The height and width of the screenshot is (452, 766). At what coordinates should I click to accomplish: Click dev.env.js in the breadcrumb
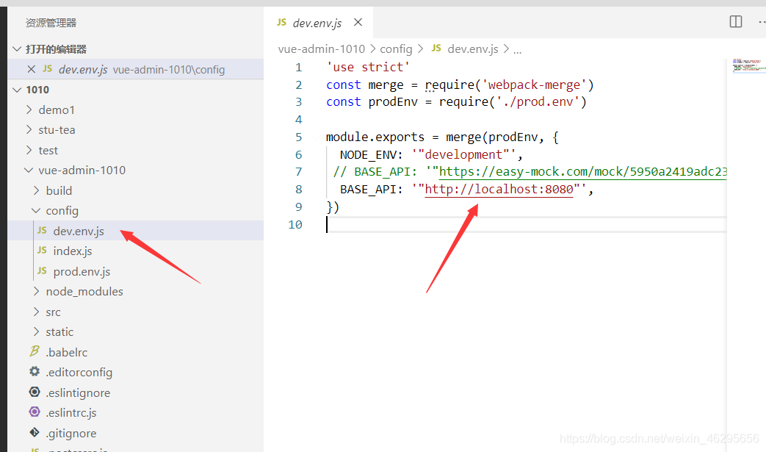coord(473,49)
